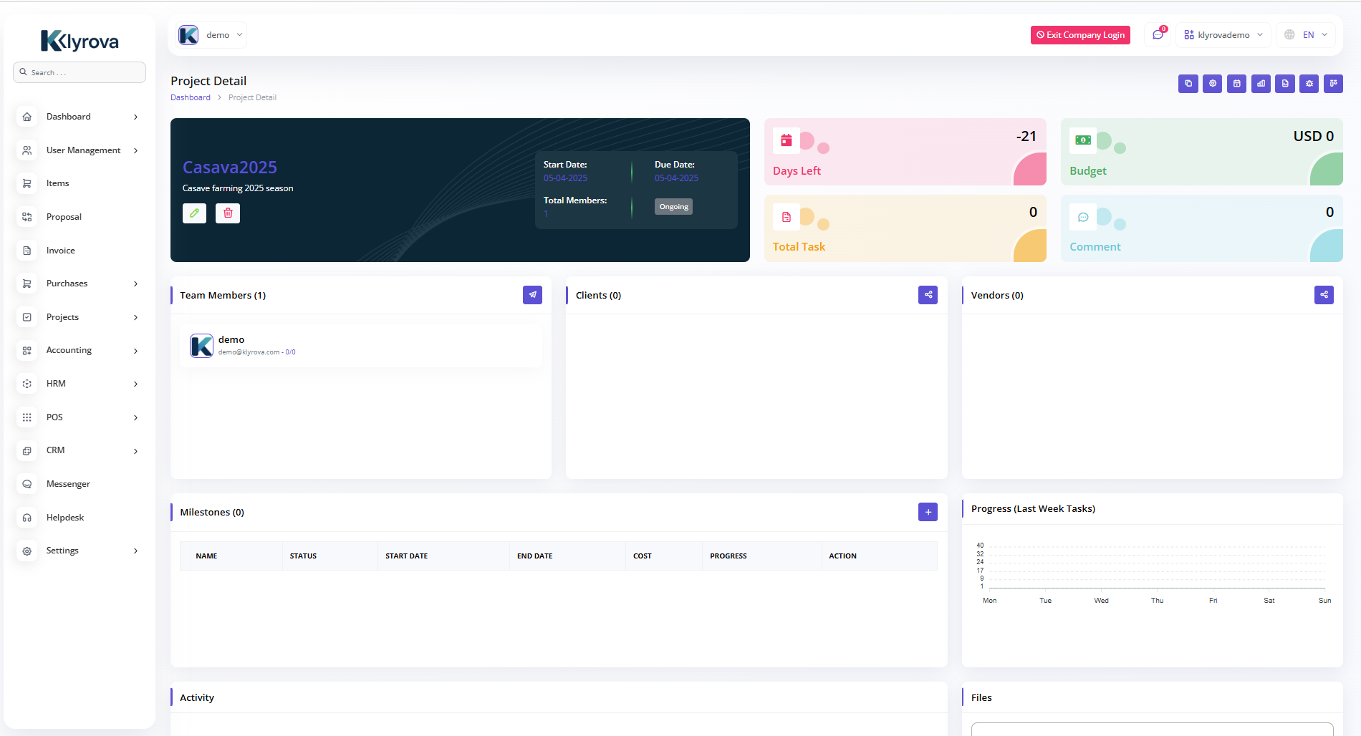
Task: Click the Exit Company Login button
Action: coord(1080,35)
